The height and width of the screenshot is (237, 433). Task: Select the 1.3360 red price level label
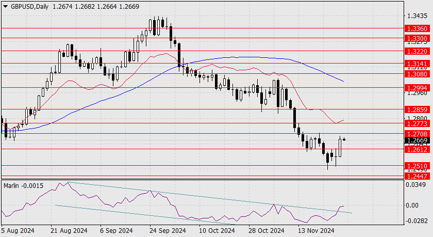click(x=417, y=28)
